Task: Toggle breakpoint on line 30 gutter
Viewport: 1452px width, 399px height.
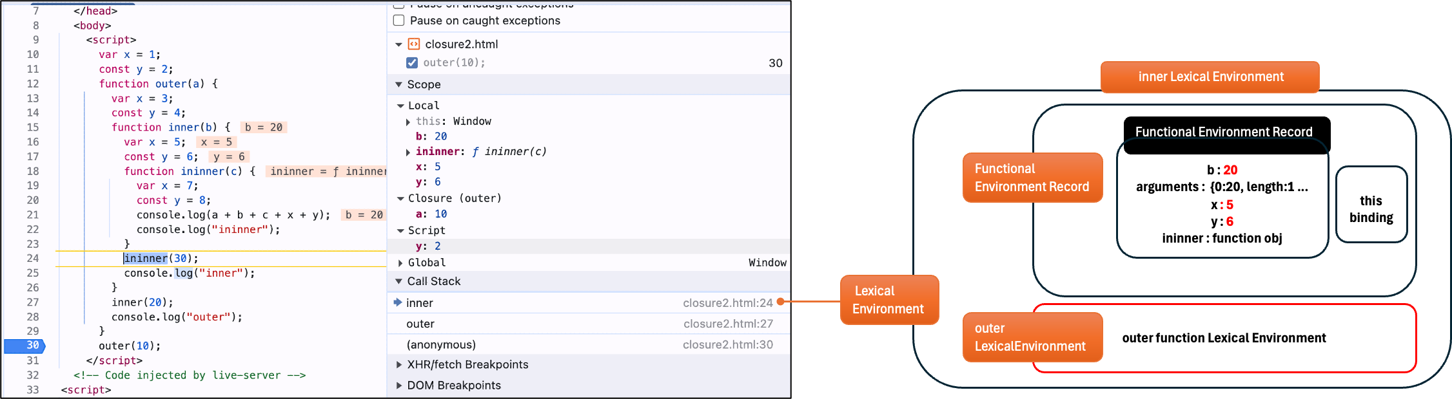Action: (x=25, y=346)
